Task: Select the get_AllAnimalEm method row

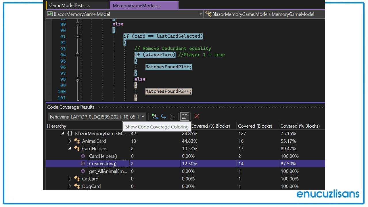Action: point(108,171)
